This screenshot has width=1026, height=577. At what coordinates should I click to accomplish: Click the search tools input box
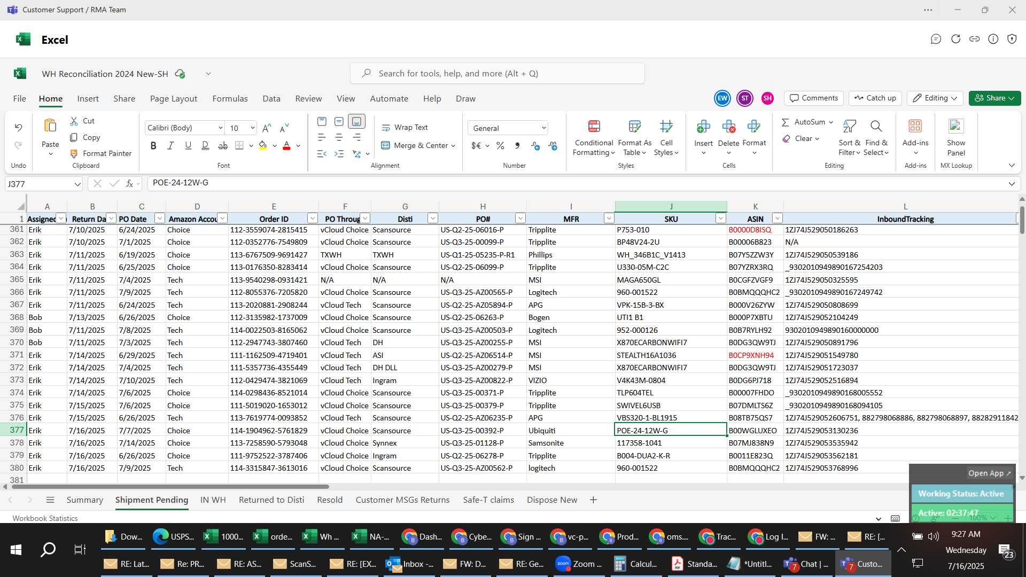click(x=497, y=74)
